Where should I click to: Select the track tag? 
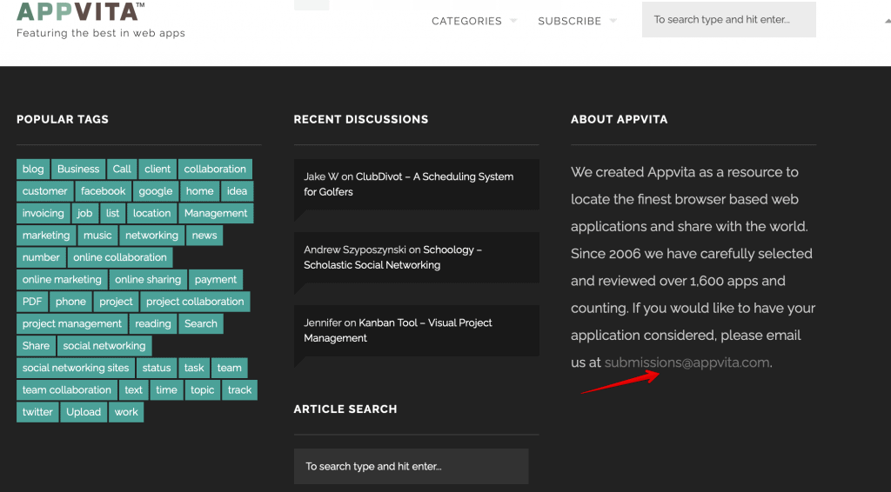[239, 390]
